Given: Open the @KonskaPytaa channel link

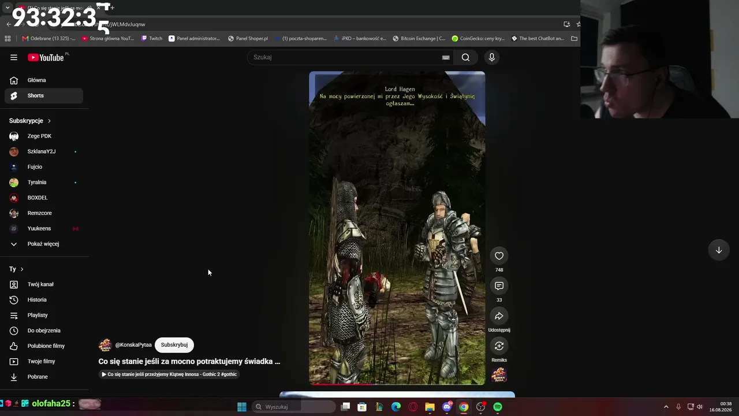Looking at the screenshot, I should coord(133,345).
